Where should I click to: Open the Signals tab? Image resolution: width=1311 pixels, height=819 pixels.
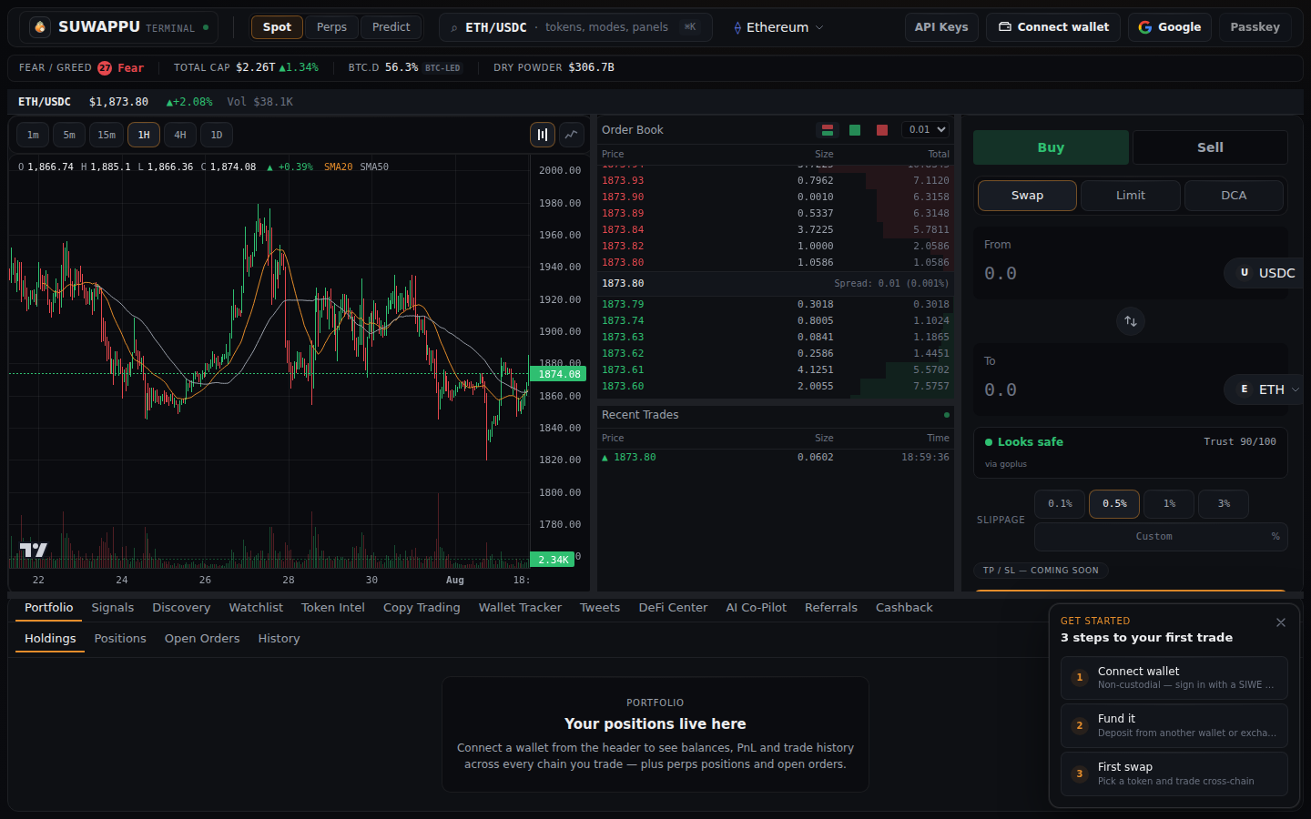click(x=113, y=608)
